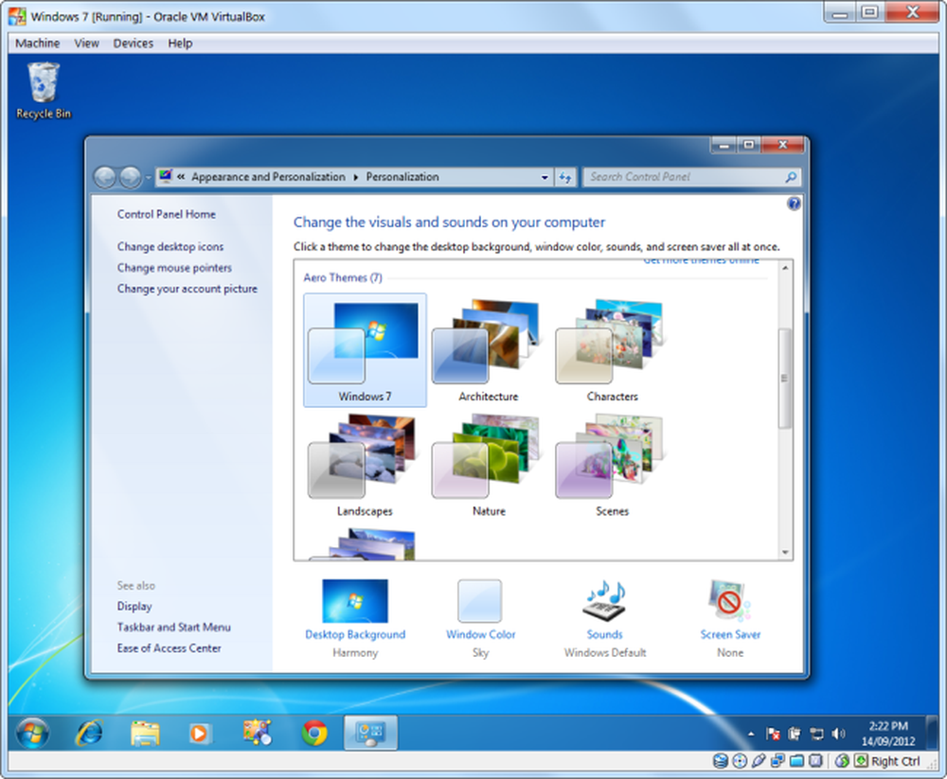Click the taskbar clock and date
Viewport: 947px width, 779px height.
(888, 734)
